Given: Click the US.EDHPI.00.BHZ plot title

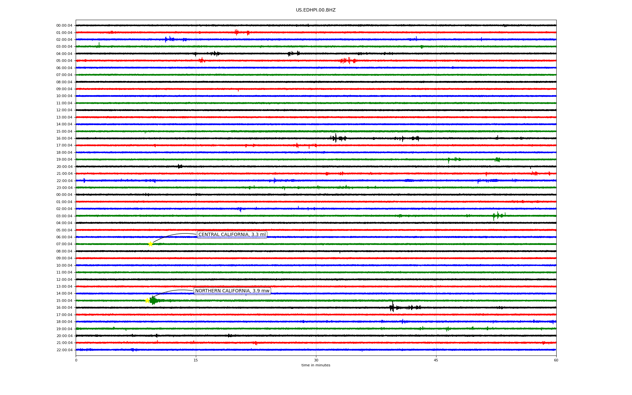Looking at the screenshot, I should click(316, 10).
